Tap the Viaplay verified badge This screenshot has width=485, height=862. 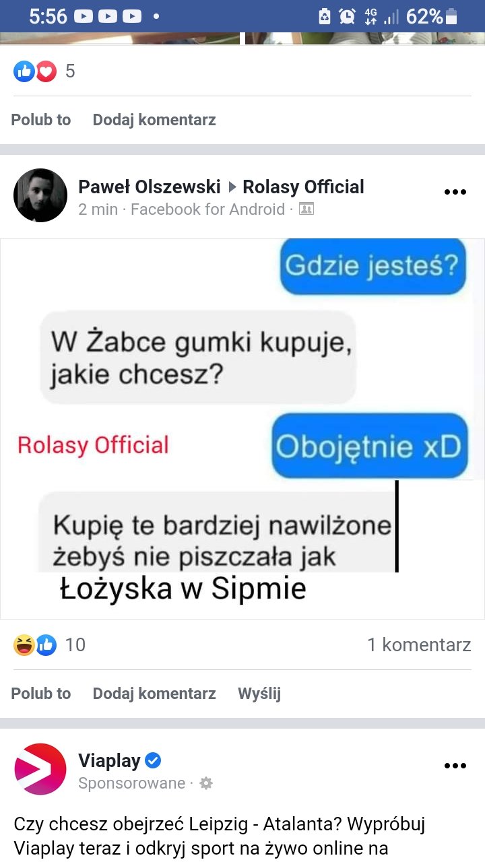coord(154,761)
